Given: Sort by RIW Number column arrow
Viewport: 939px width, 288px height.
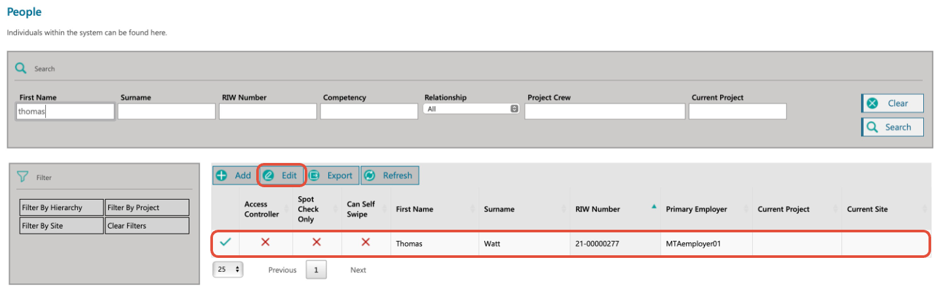Looking at the screenshot, I should [653, 207].
